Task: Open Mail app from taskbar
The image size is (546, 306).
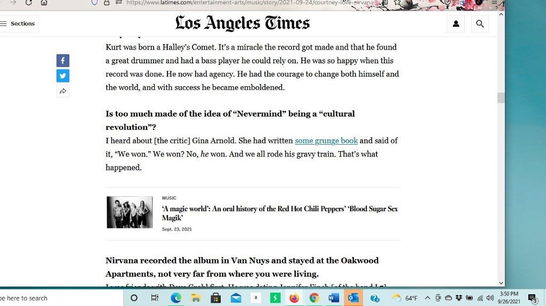Action: click(236, 298)
